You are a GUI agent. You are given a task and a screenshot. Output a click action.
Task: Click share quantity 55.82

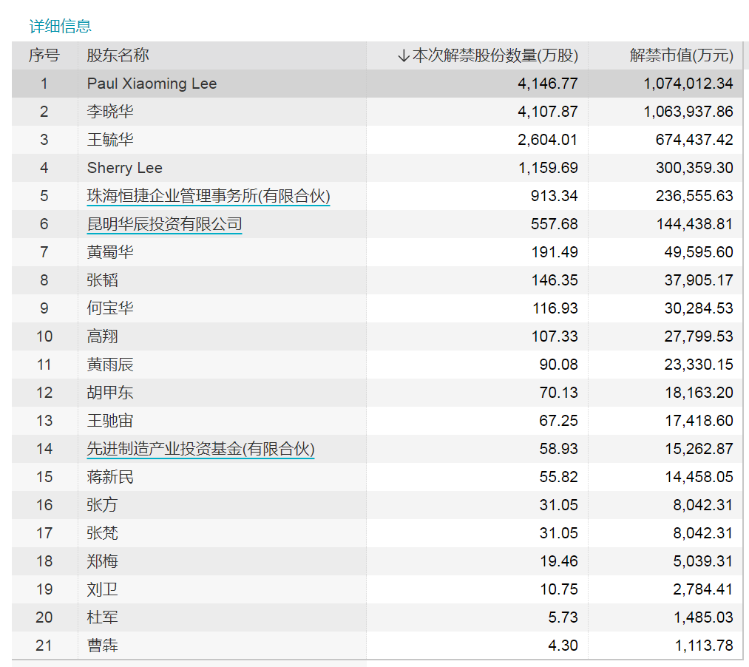[x=558, y=477]
